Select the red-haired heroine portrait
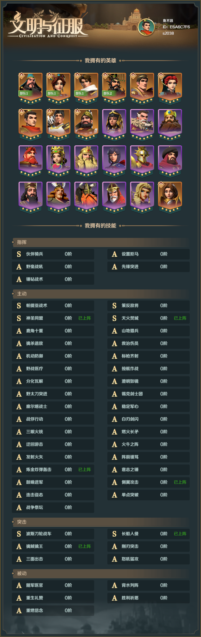This screenshot has width=201, height=637. [x=170, y=88]
